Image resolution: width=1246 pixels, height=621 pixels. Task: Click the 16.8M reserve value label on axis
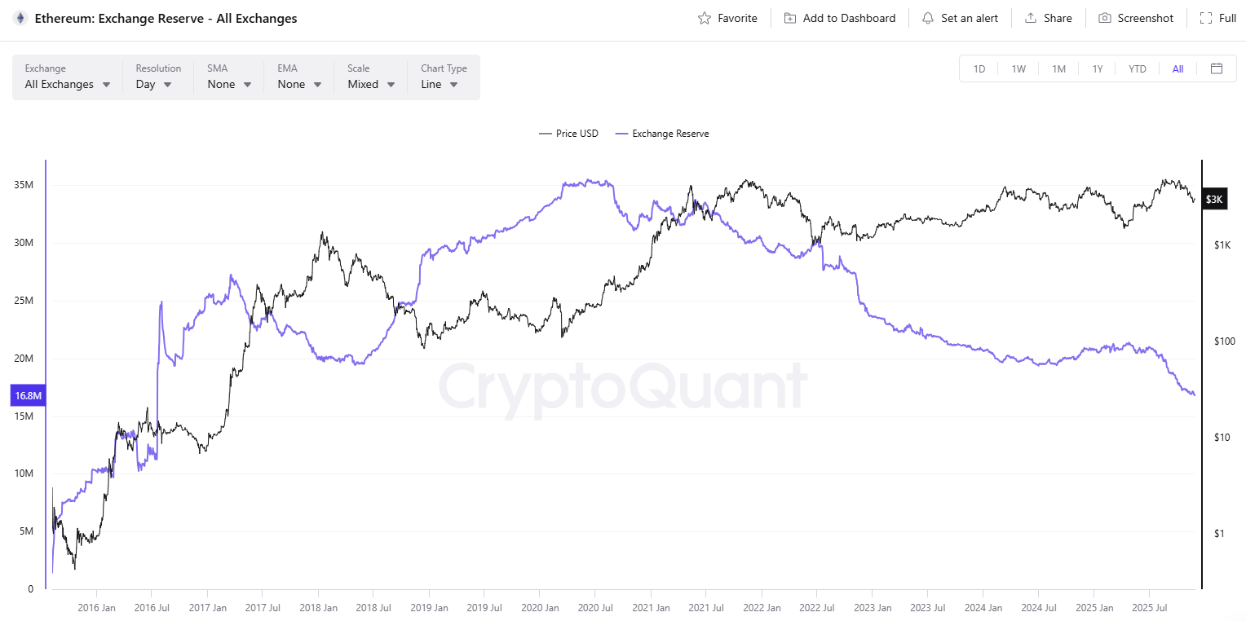(x=28, y=394)
